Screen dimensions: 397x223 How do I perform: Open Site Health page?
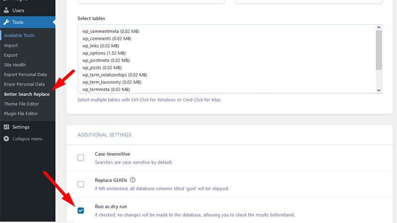pos(15,65)
